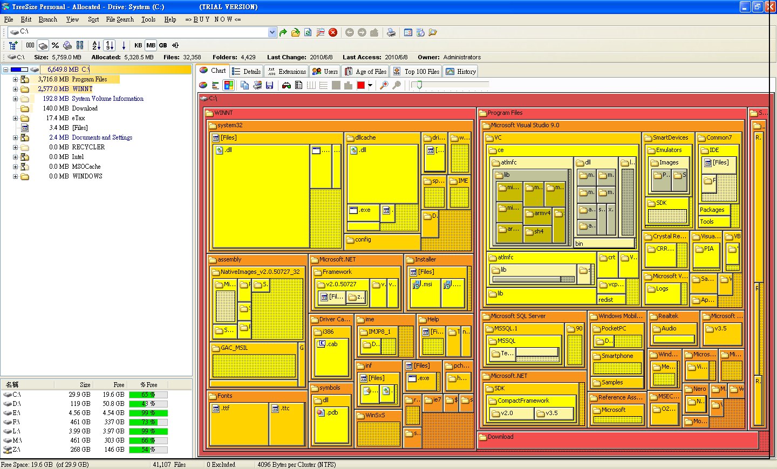Open the File menu
Screen dimensions: 777x469
click(9, 19)
